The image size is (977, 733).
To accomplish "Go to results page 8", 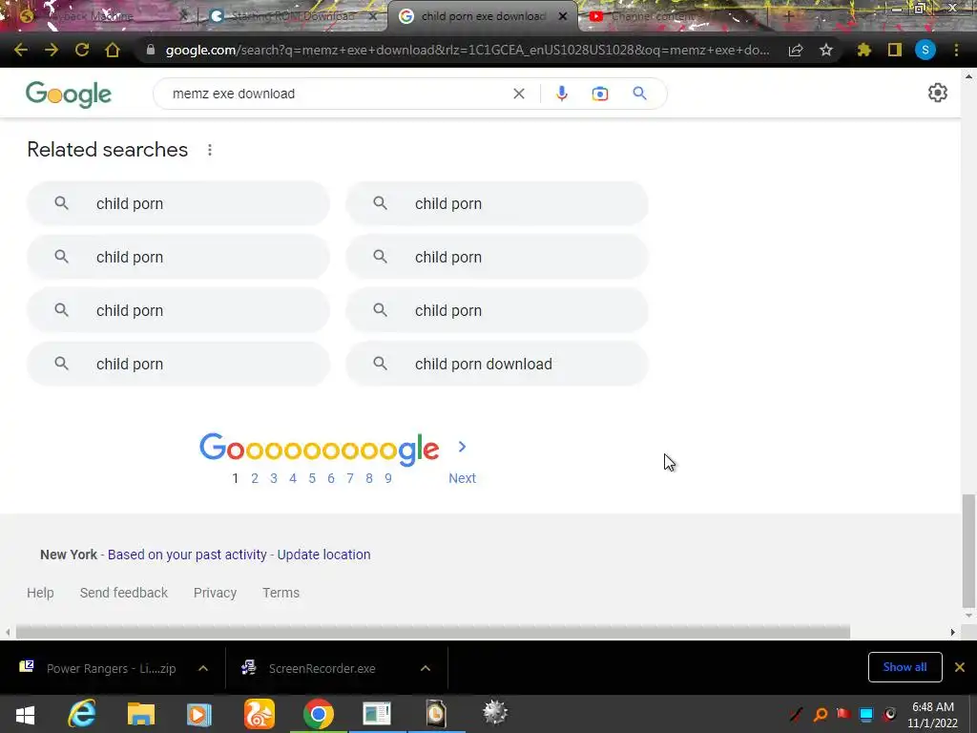I will [x=369, y=479].
